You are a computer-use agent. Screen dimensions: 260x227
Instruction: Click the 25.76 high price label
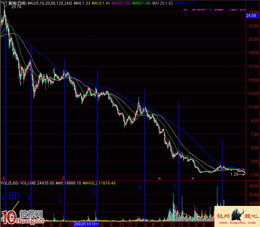pyautogui.click(x=16, y=7)
